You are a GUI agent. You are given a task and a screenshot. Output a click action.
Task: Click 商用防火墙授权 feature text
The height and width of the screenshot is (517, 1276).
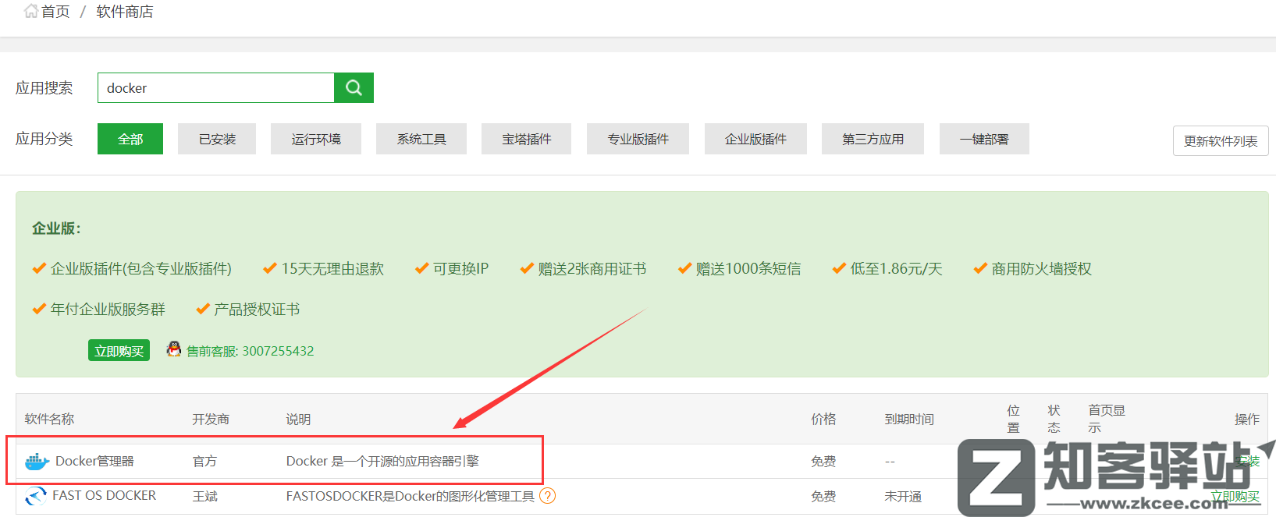(x=1042, y=269)
